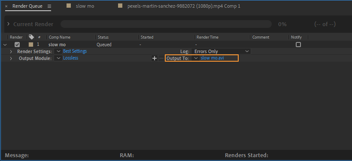This screenshot has height=161, width=352.
Task: Click the slow mo tab color icon
Action: point(69,6)
